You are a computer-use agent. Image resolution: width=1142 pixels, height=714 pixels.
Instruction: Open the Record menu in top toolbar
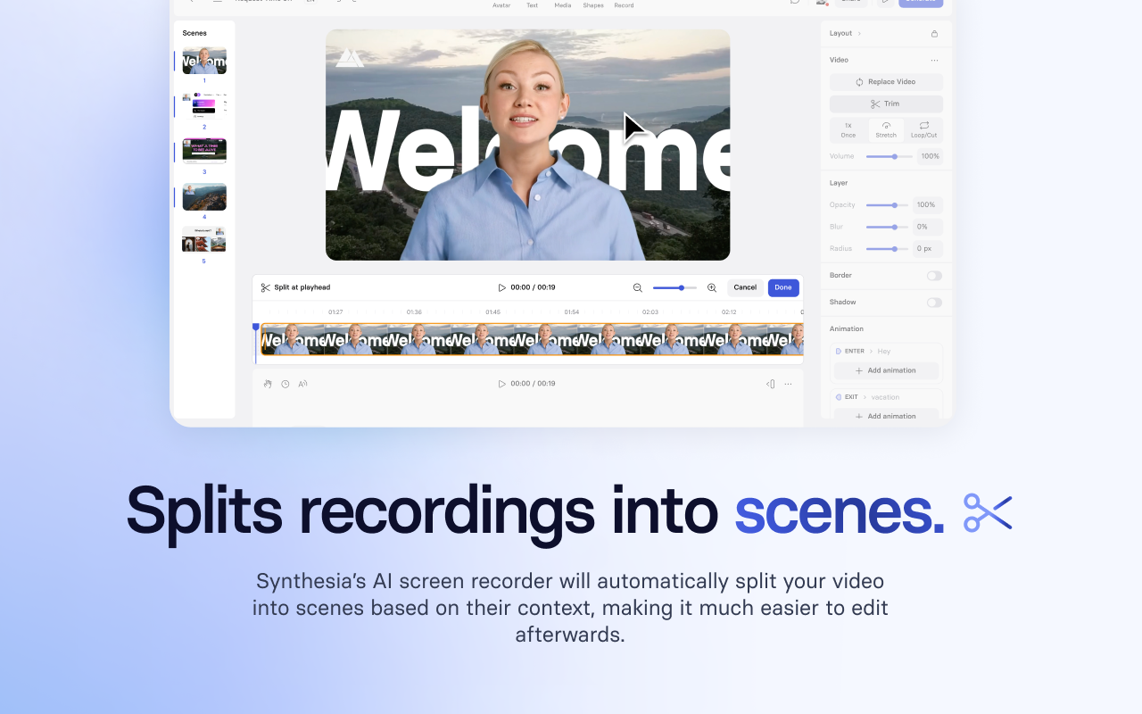pyautogui.click(x=624, y=5)
